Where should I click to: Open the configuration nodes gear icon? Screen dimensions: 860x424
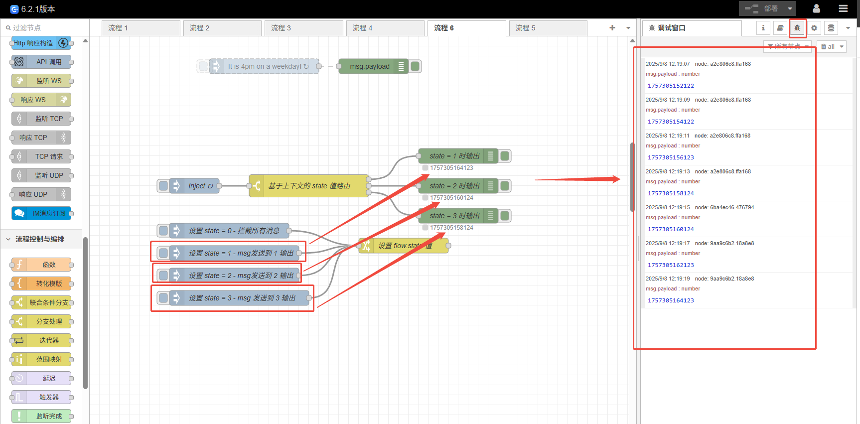[x=814, y=28]
